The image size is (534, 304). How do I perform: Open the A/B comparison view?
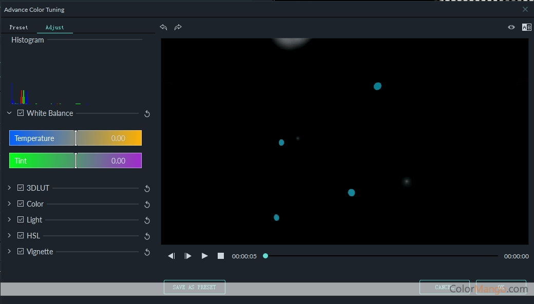(526, 27)
